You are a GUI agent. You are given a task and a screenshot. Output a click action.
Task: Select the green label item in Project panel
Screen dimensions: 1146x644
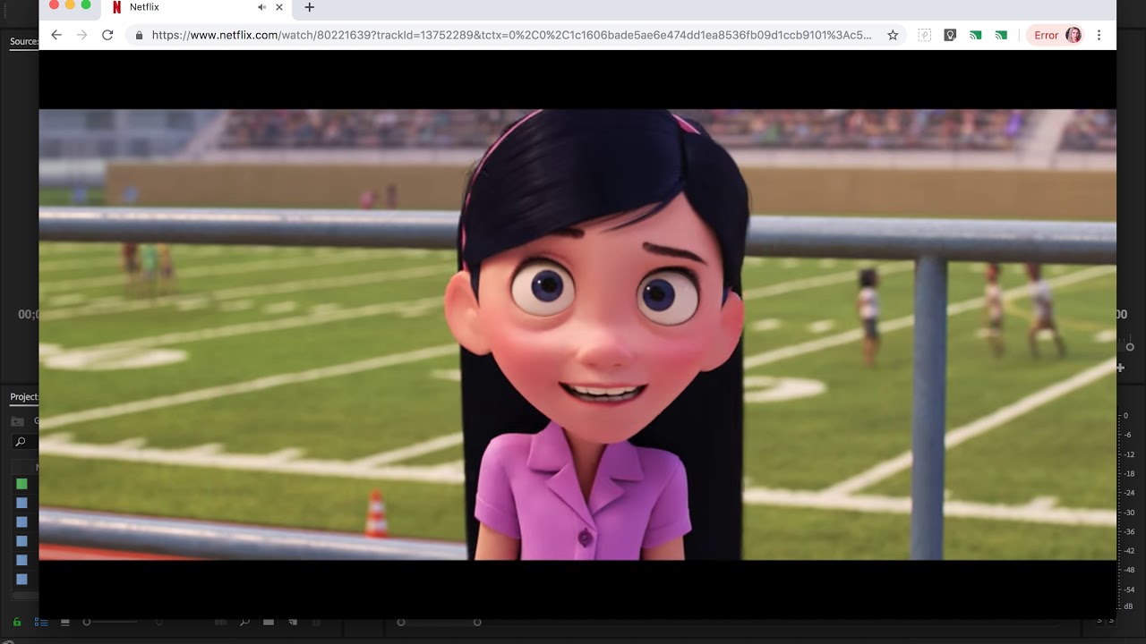click(21, 484)
